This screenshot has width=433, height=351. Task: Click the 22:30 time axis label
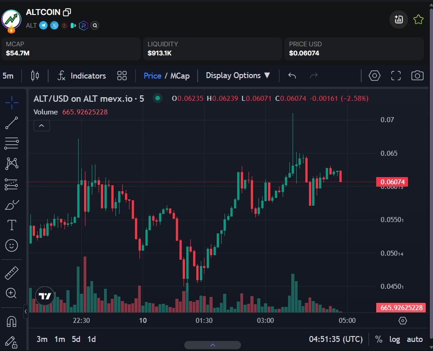(81, 321)
